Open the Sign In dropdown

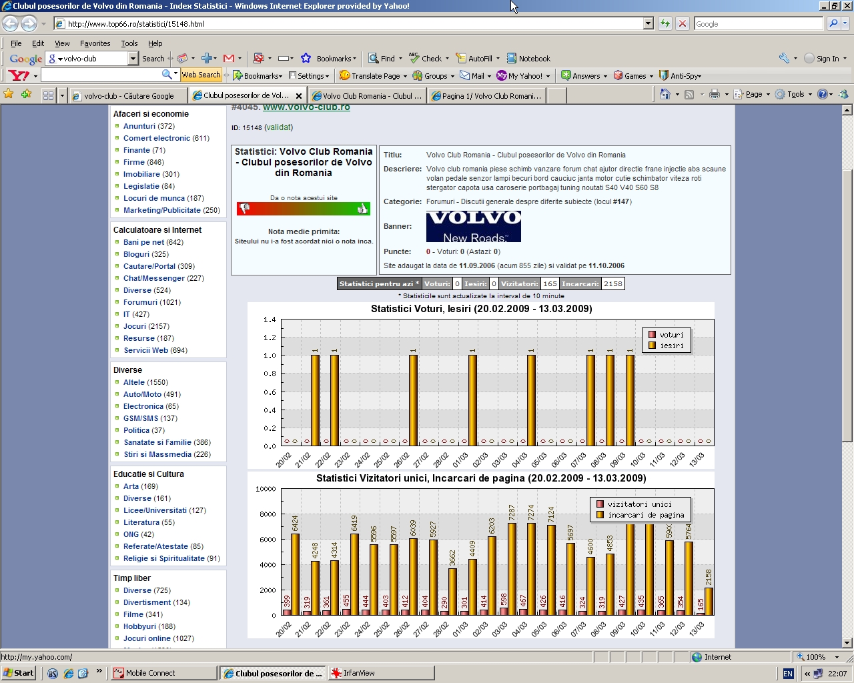[x=845, y=59]
